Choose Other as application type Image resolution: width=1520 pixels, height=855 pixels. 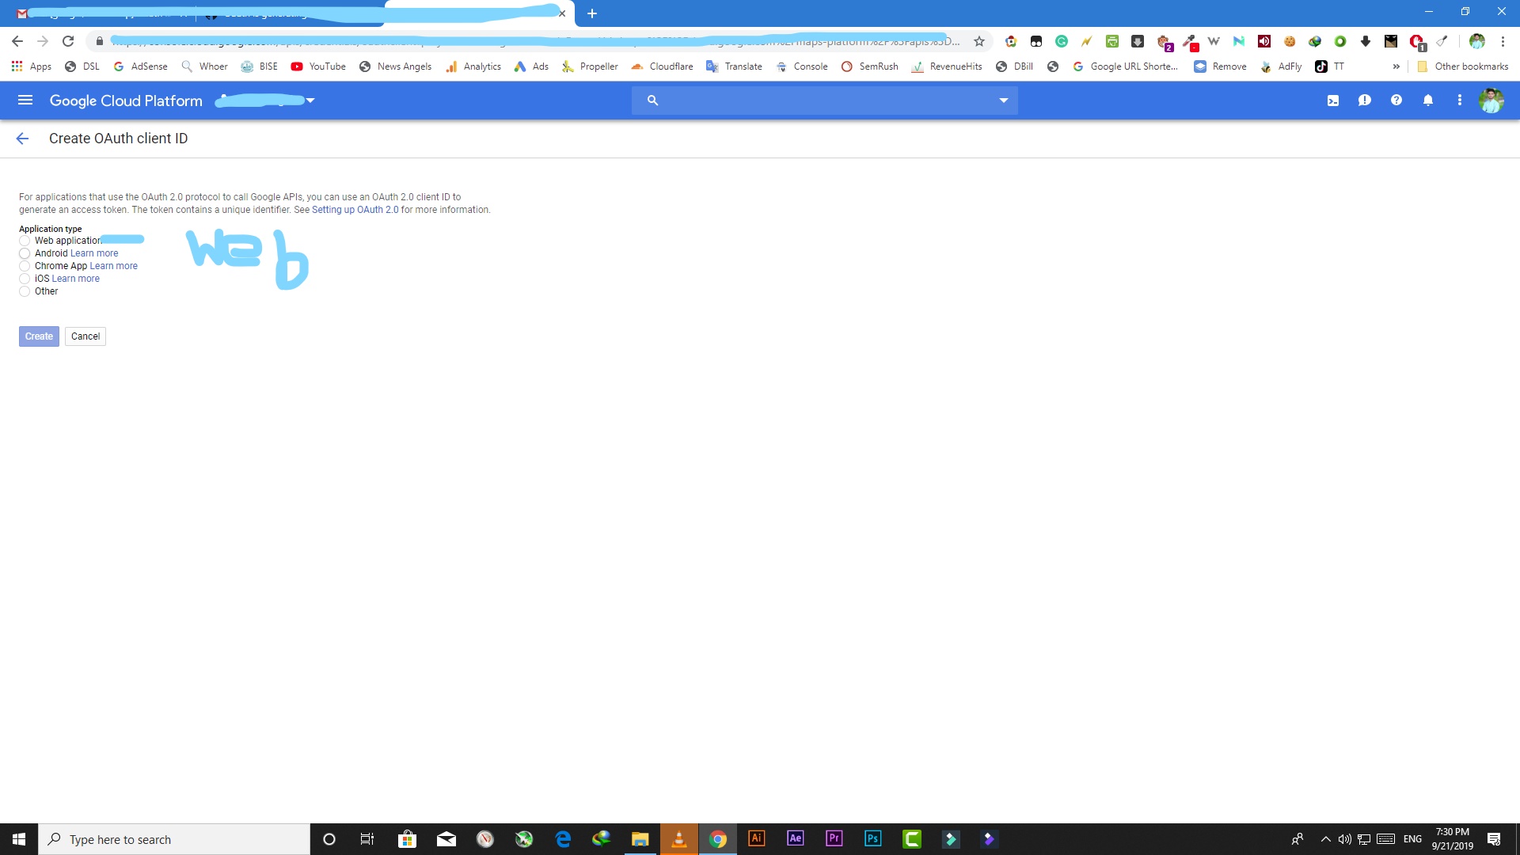click(25, 291)
